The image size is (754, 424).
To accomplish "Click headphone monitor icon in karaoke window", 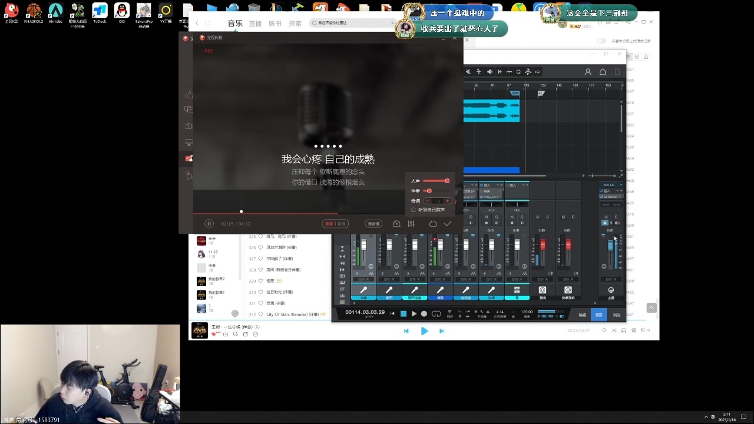I will click(x=396, y=224).
